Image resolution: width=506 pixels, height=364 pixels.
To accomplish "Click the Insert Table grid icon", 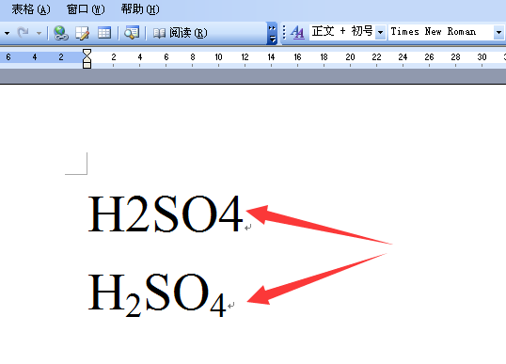I will tap(104, 33).
